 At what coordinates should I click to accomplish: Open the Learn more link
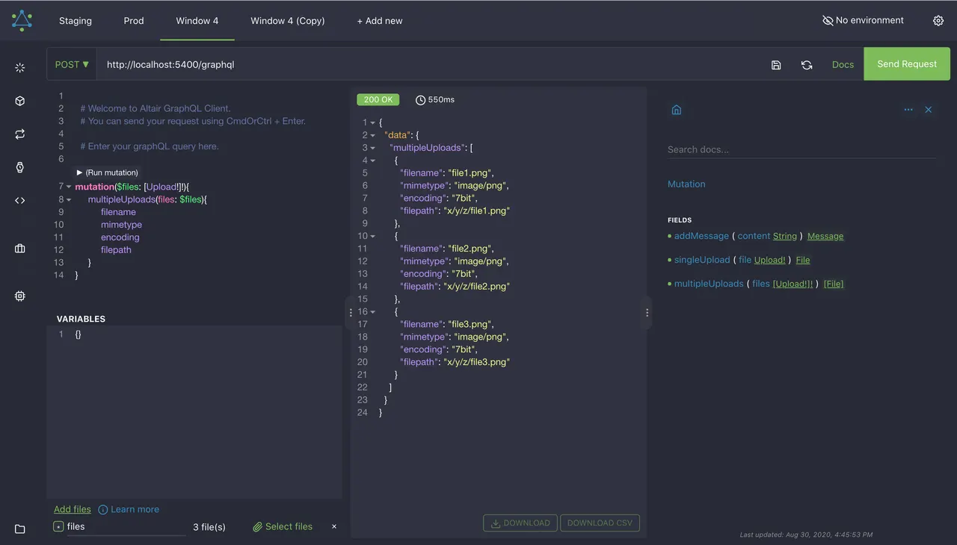[x=129, y=509]
